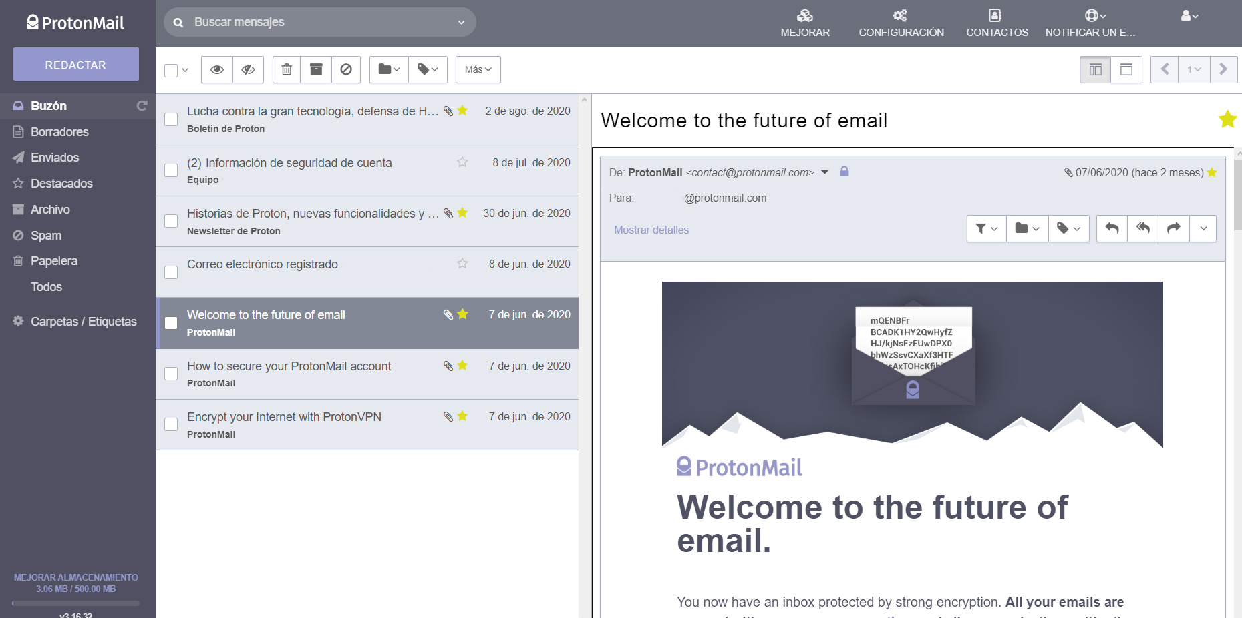Click the ProtonMail logo
Screen dimensions: 1242x618
pos(75,23)
